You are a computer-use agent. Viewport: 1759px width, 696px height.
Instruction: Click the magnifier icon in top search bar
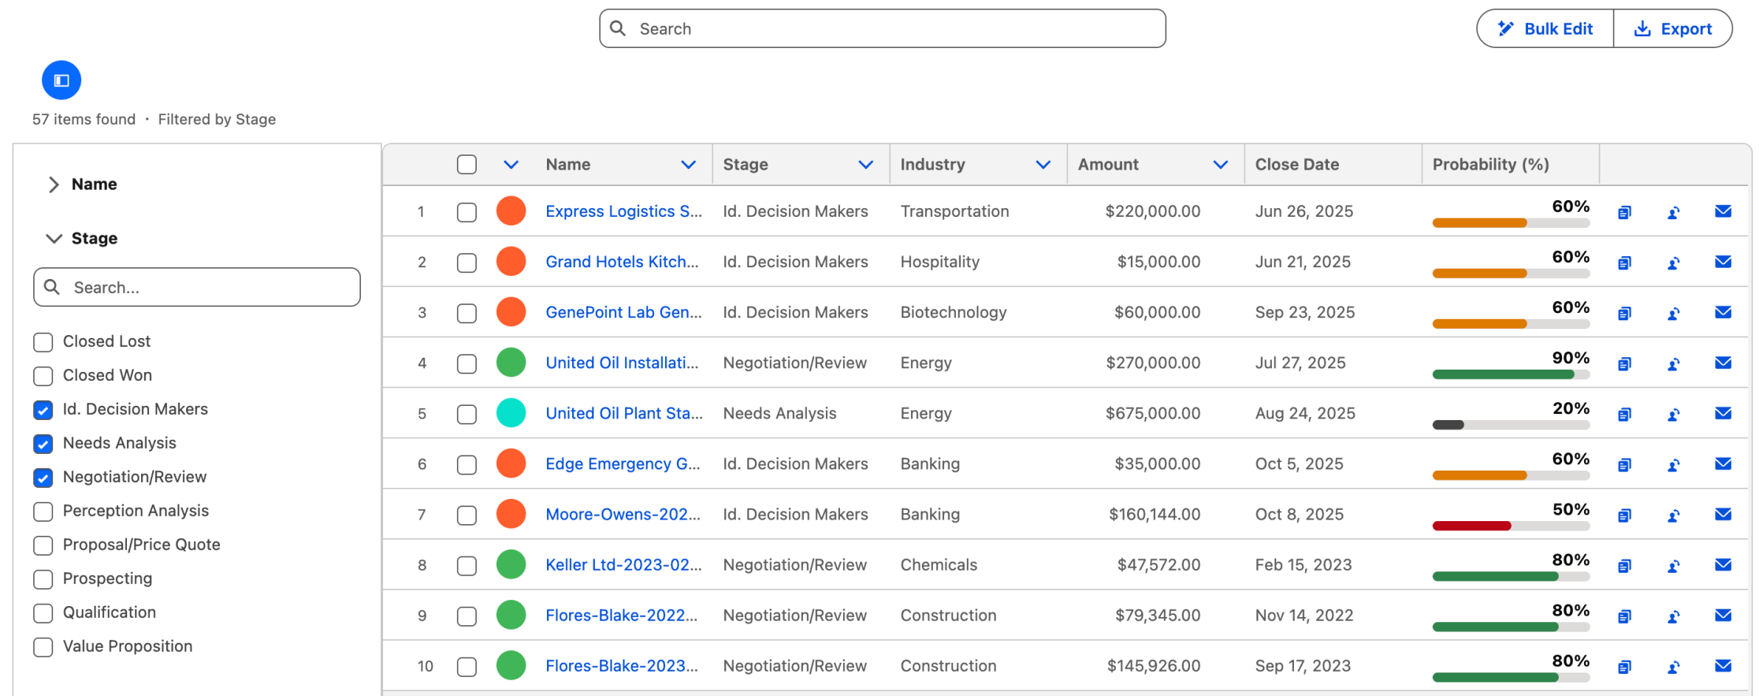pyautogui.click(x=618, y=28)
